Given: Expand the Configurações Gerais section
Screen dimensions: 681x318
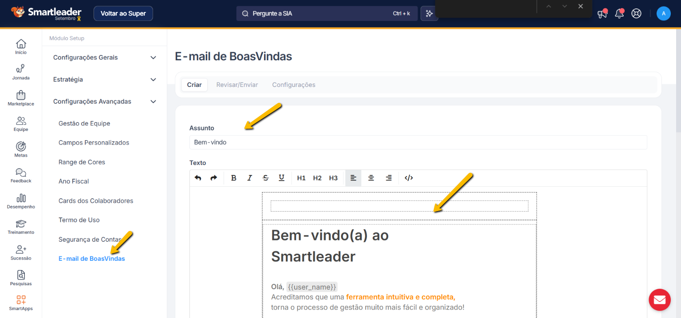Looking at the screenshot, I should [x=105, y=58].
